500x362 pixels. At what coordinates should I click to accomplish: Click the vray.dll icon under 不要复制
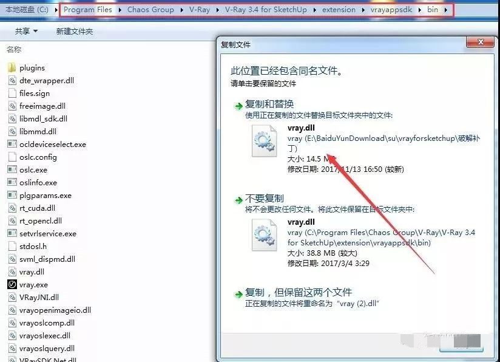[265, 235]
